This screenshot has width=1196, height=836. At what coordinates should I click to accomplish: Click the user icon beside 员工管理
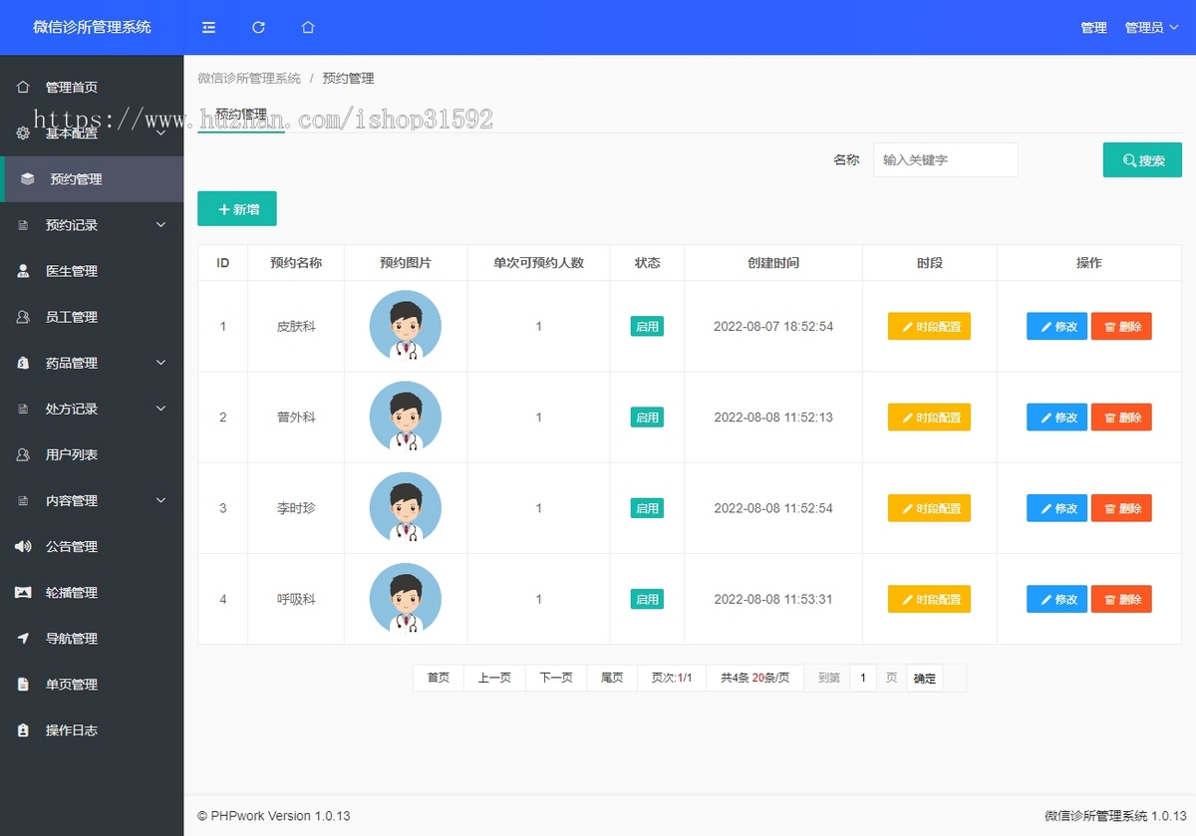24,317
